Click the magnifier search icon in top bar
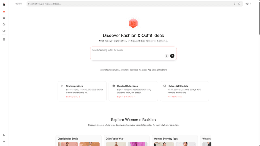Screen dimensions: 260x146 tap(239, 4)
